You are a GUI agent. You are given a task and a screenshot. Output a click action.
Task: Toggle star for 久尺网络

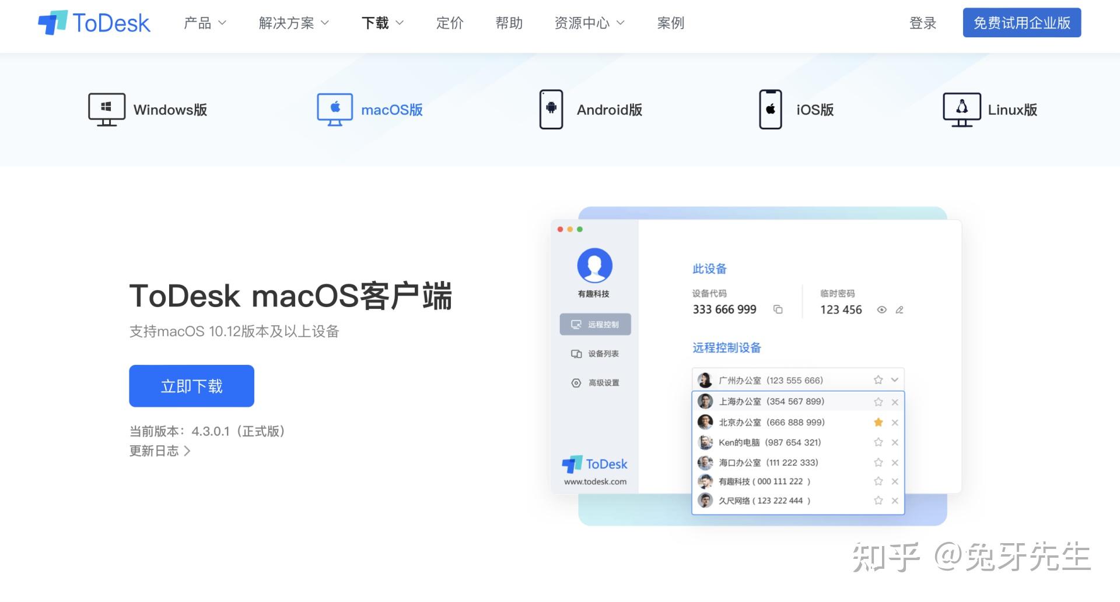coord(878,501)
